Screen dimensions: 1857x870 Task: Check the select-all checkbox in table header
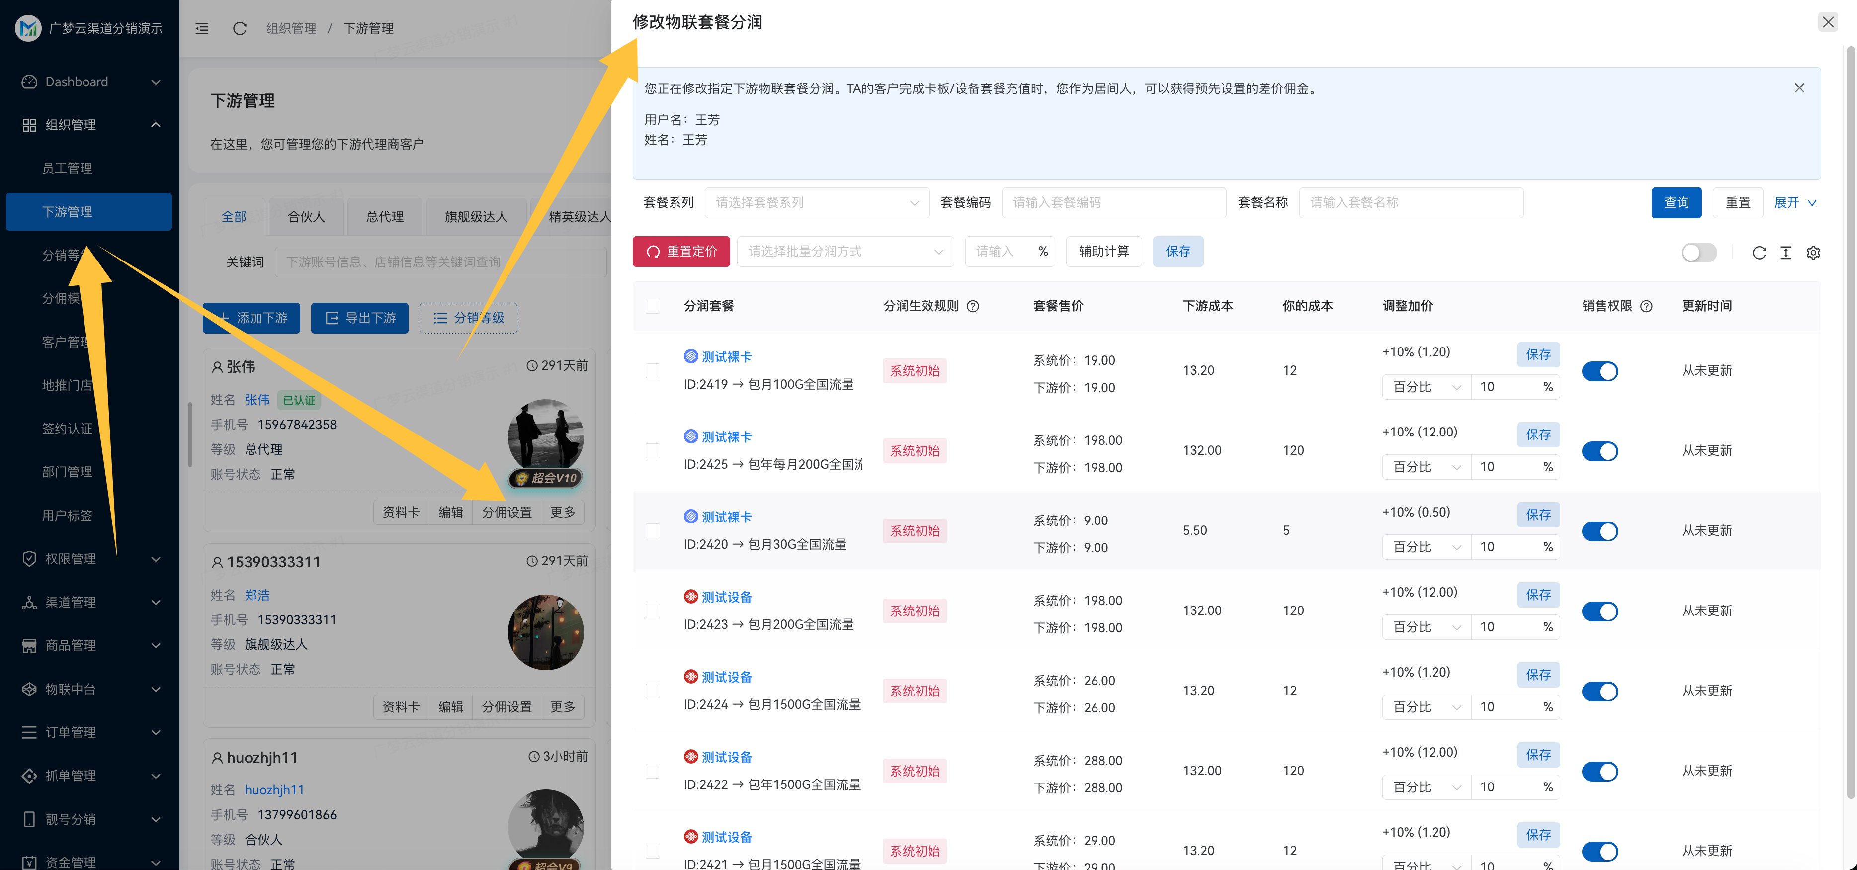tap(653, 306)
